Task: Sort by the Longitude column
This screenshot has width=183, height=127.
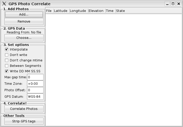Action: pos(79,11)
